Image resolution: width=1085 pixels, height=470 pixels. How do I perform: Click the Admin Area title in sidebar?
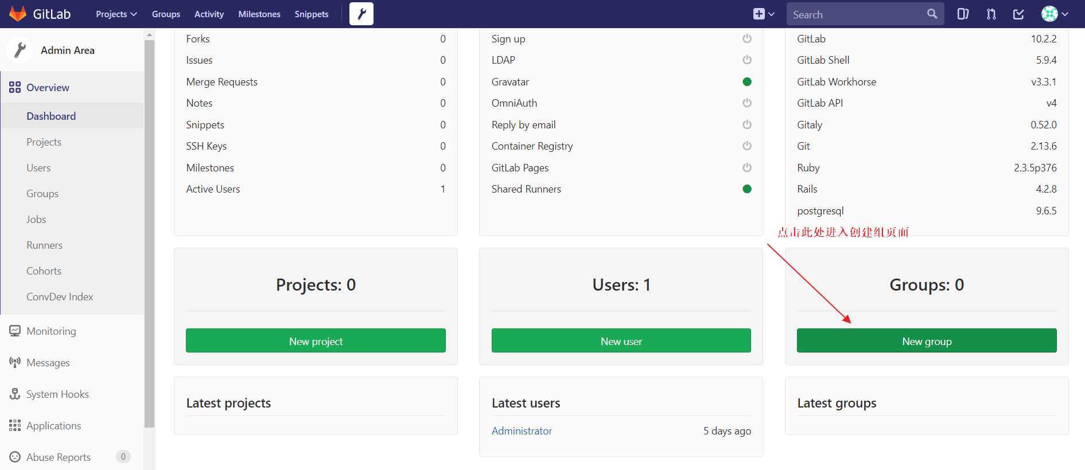click(x=68, y=50)
